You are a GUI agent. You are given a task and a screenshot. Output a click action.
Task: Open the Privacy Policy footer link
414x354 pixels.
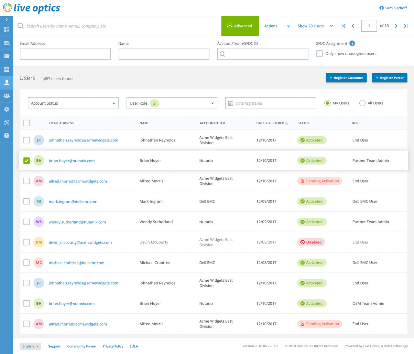pos(113,346)
